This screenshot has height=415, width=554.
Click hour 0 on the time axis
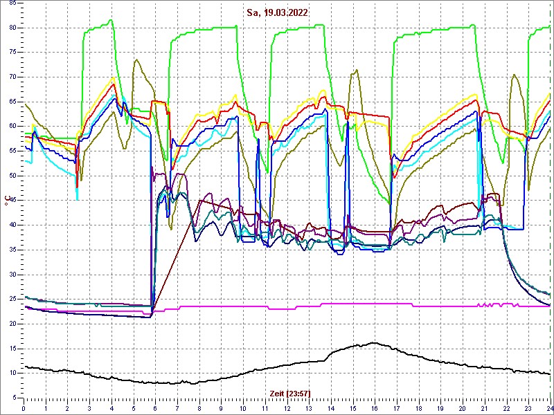pos(24,407)
